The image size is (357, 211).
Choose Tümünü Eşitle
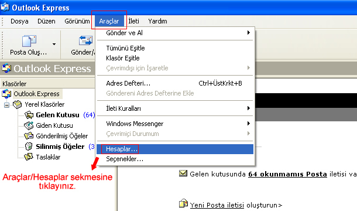coord(175,48)
